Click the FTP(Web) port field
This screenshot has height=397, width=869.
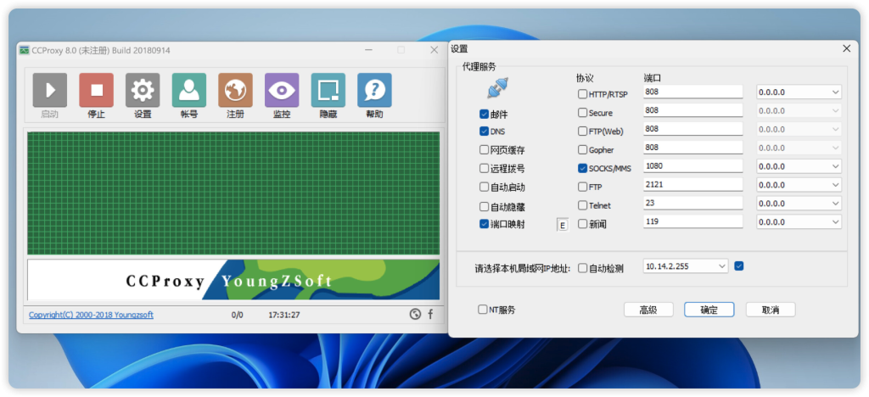click(x=693, y=129)
